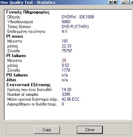Click the 'Χρόνος που έχει διανυθεί' label
Screen dimensions: 133x137
(29, 90)
